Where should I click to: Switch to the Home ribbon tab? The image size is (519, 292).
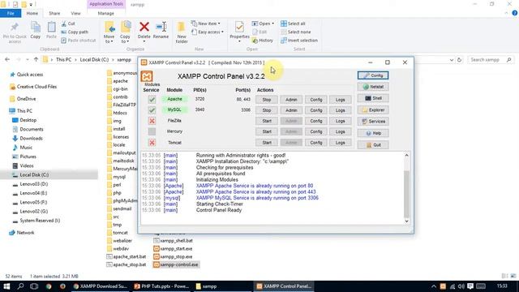[x=32, y=13]
